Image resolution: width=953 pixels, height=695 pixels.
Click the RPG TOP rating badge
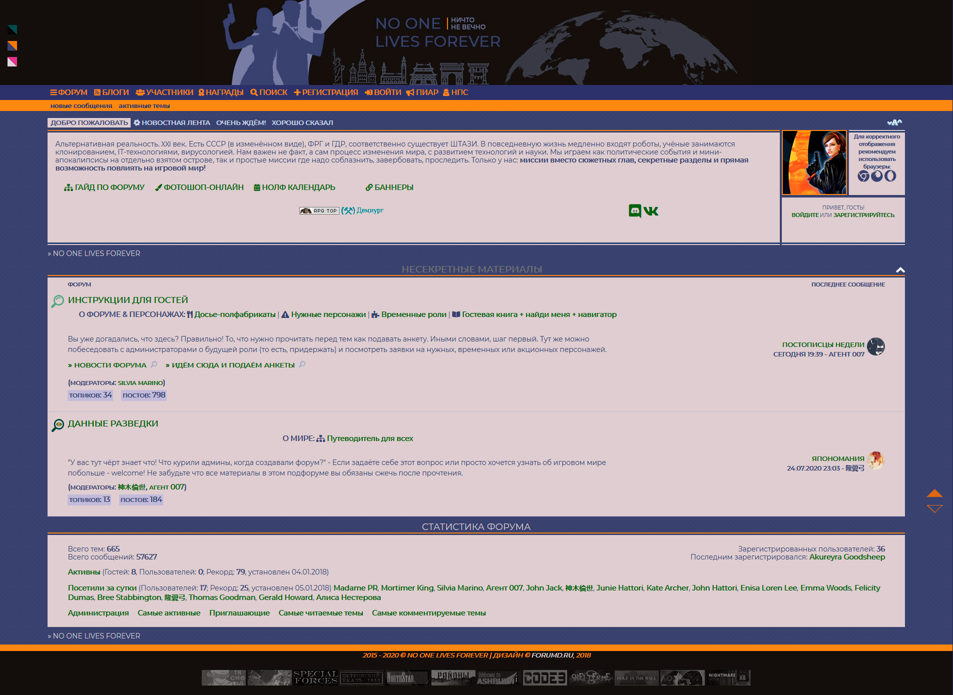pyautogui.click(x=319, y=211)
